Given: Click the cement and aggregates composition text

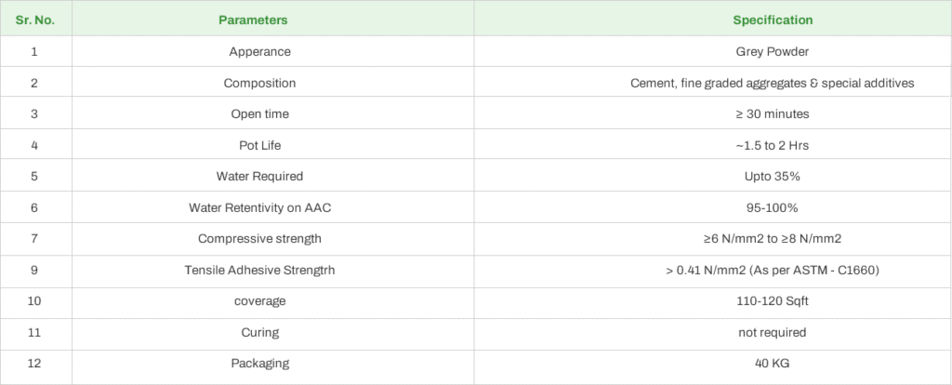Looking at the screenshot, I should point(772,83).
